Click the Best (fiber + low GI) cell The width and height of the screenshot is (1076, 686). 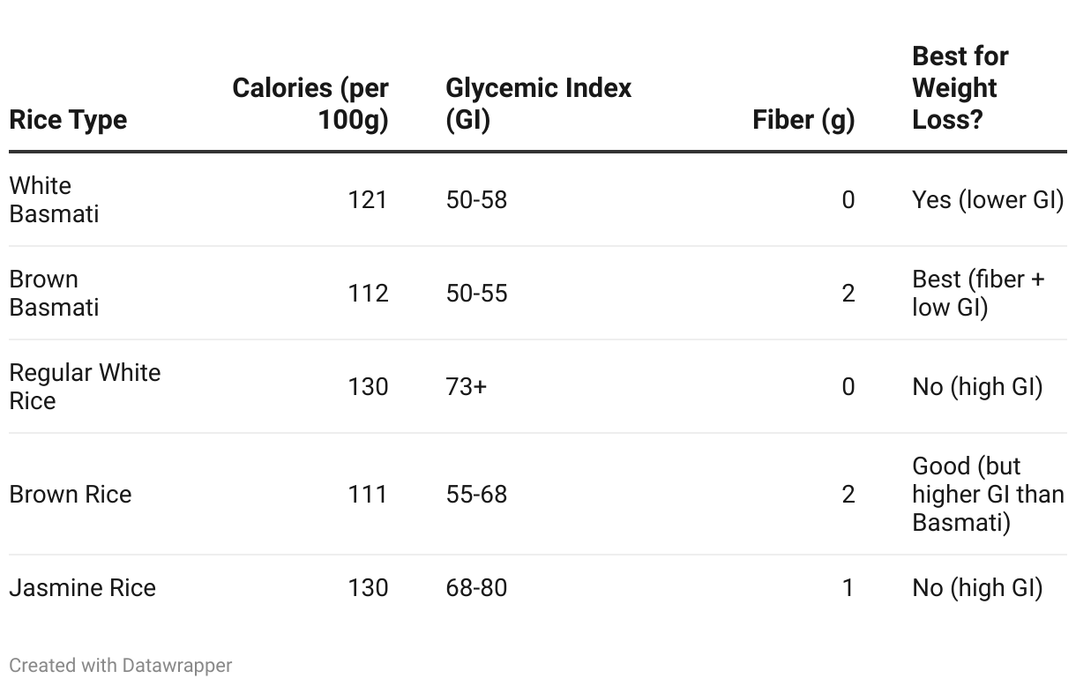point(978,293)
